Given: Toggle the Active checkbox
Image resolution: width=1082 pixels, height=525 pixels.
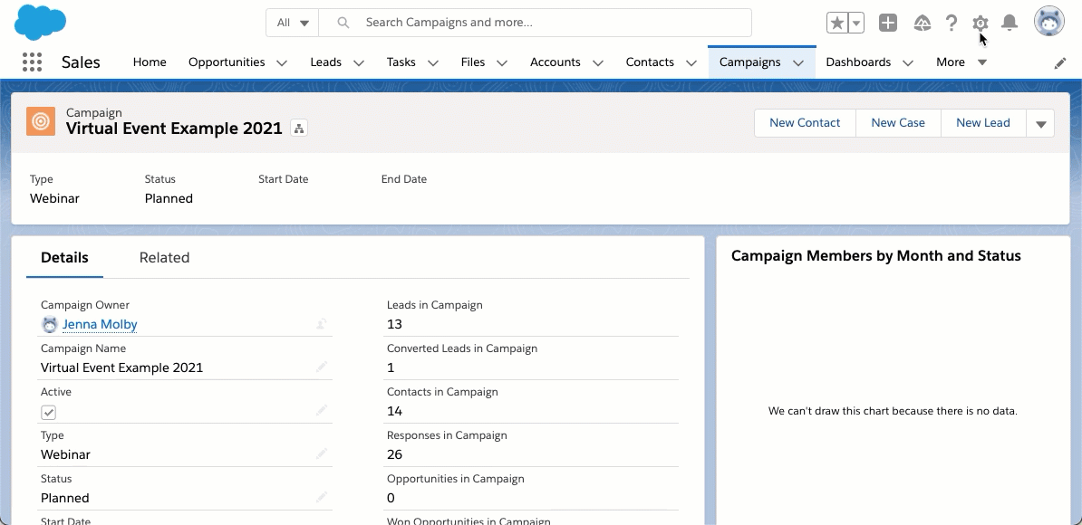Looking at the screenshot, I should pos(49,412).
